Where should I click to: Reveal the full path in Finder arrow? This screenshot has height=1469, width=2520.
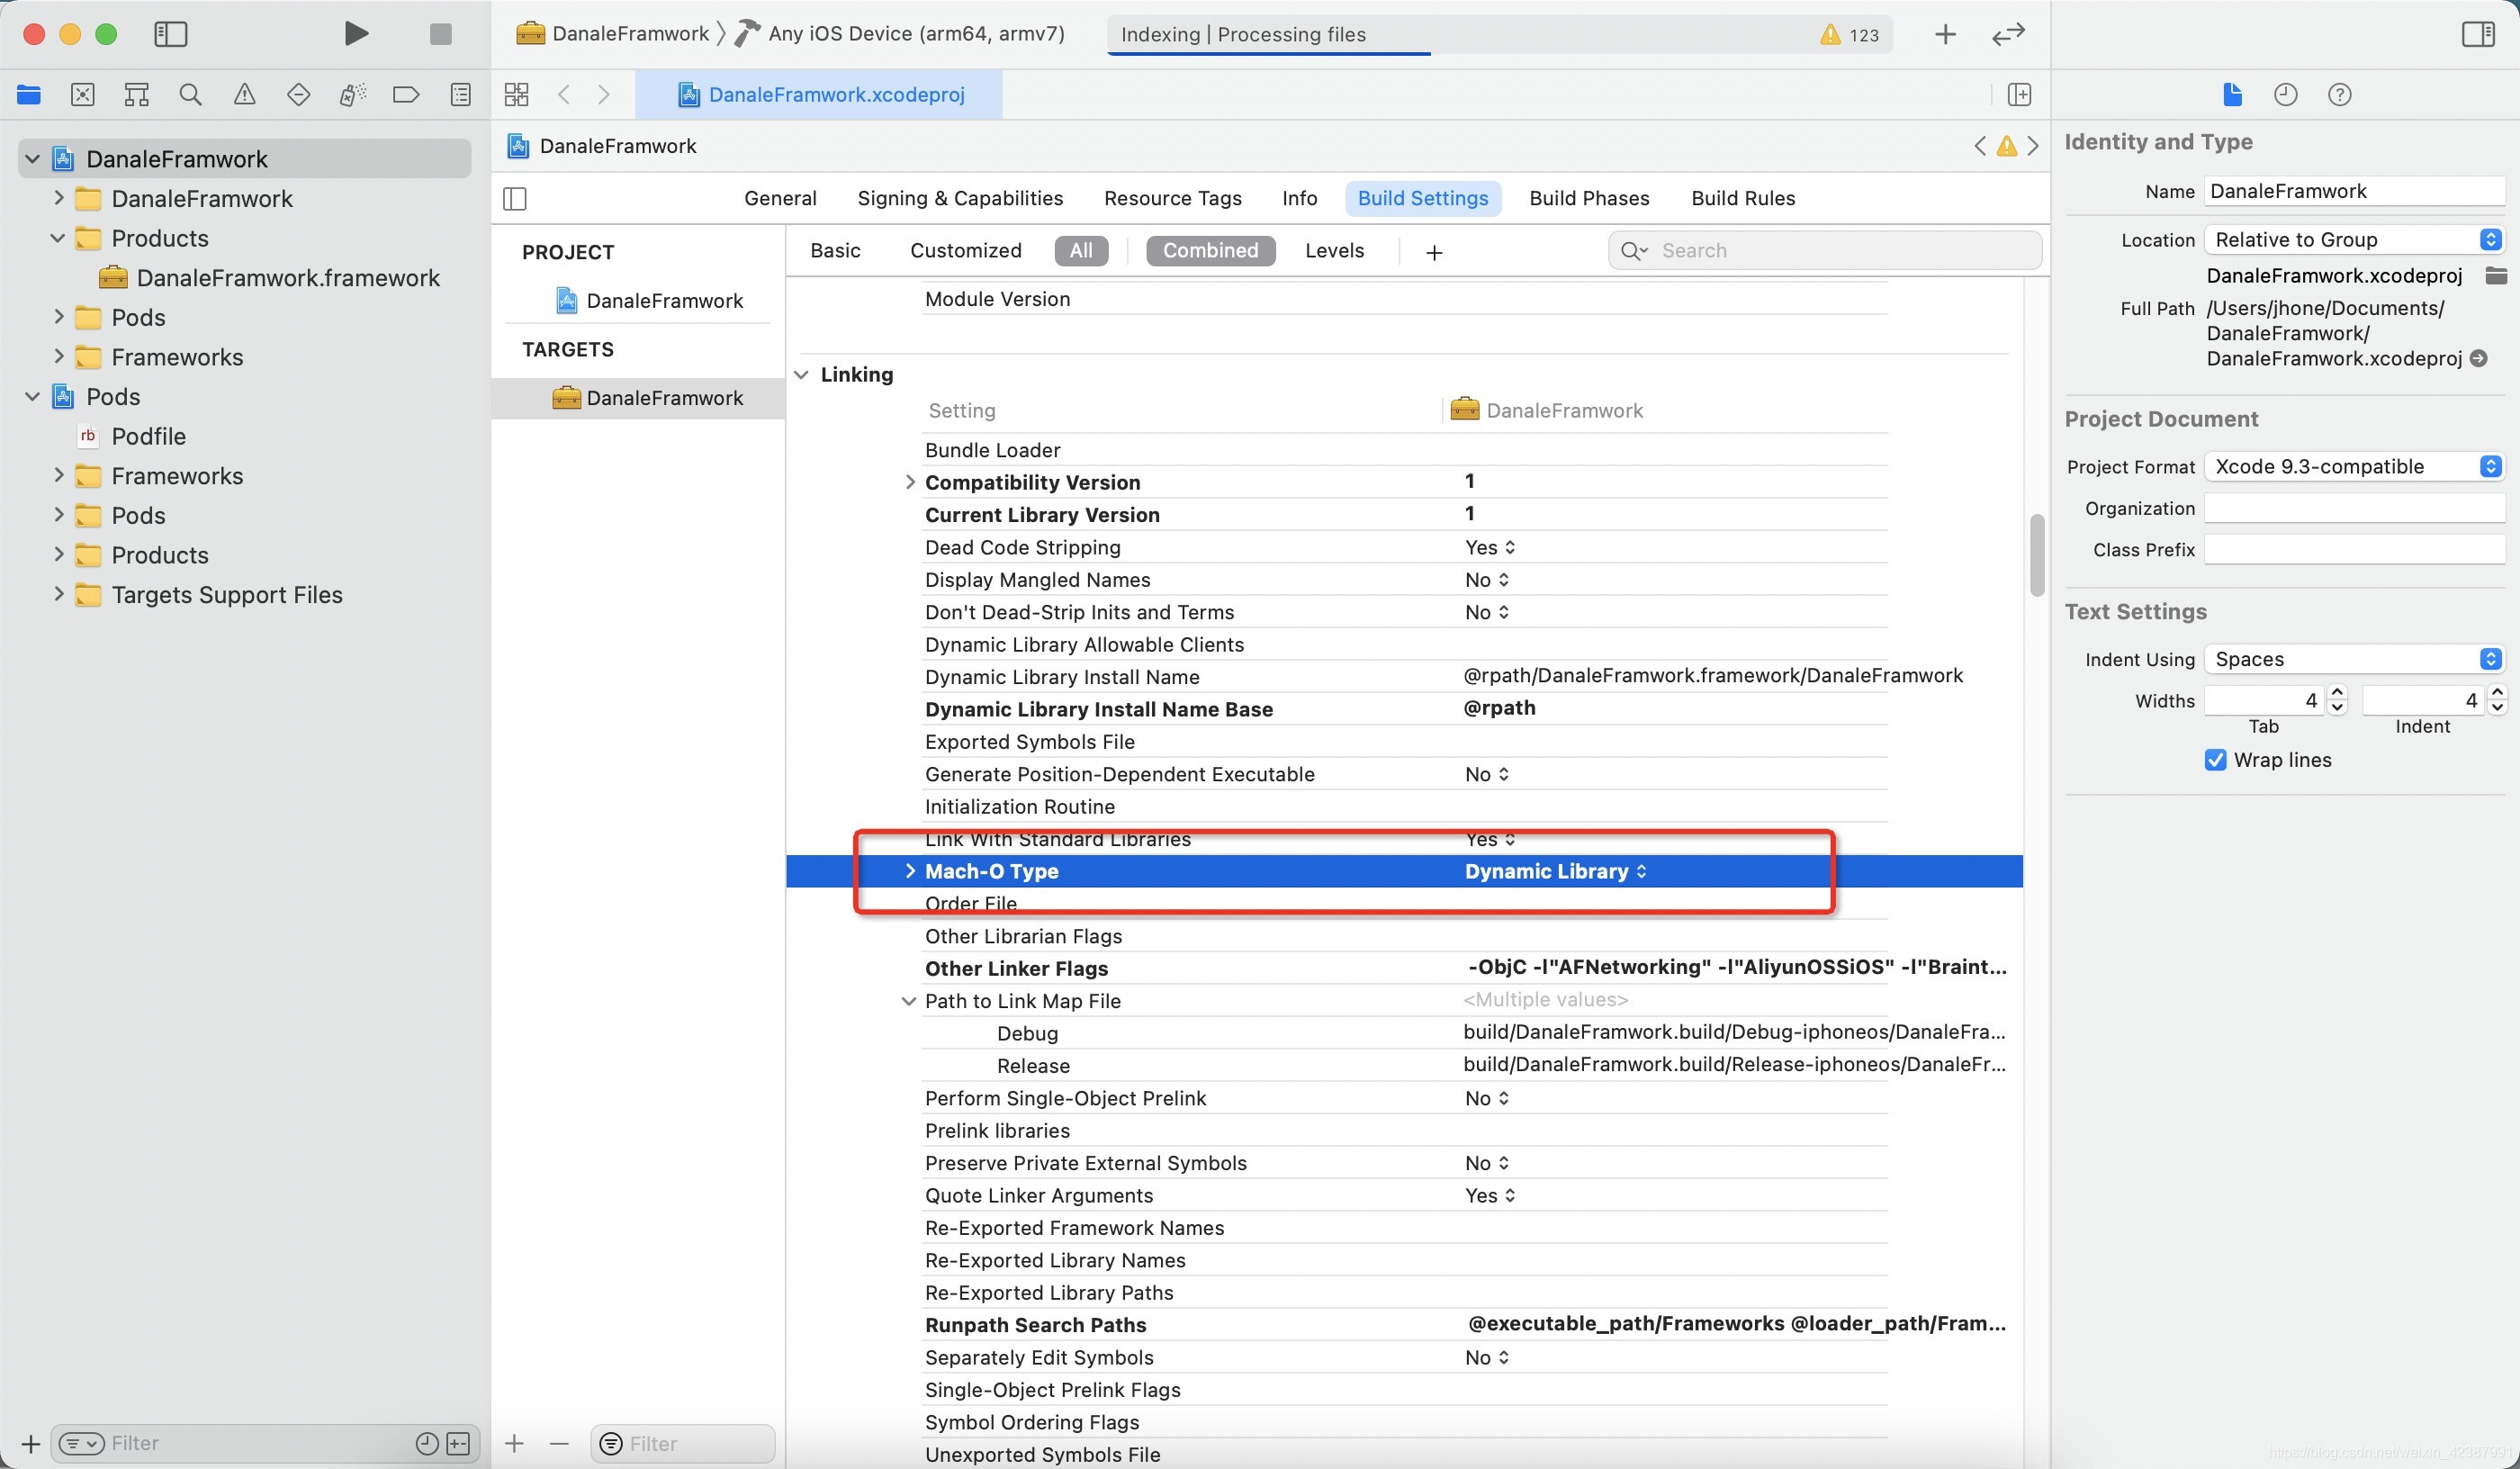point(2479,358)
